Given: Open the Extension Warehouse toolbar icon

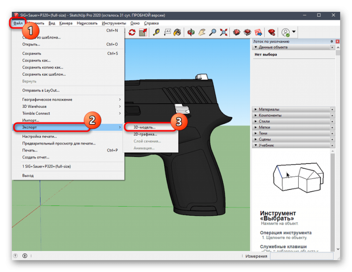Looking at the screenshot, I should coord(247,33).
